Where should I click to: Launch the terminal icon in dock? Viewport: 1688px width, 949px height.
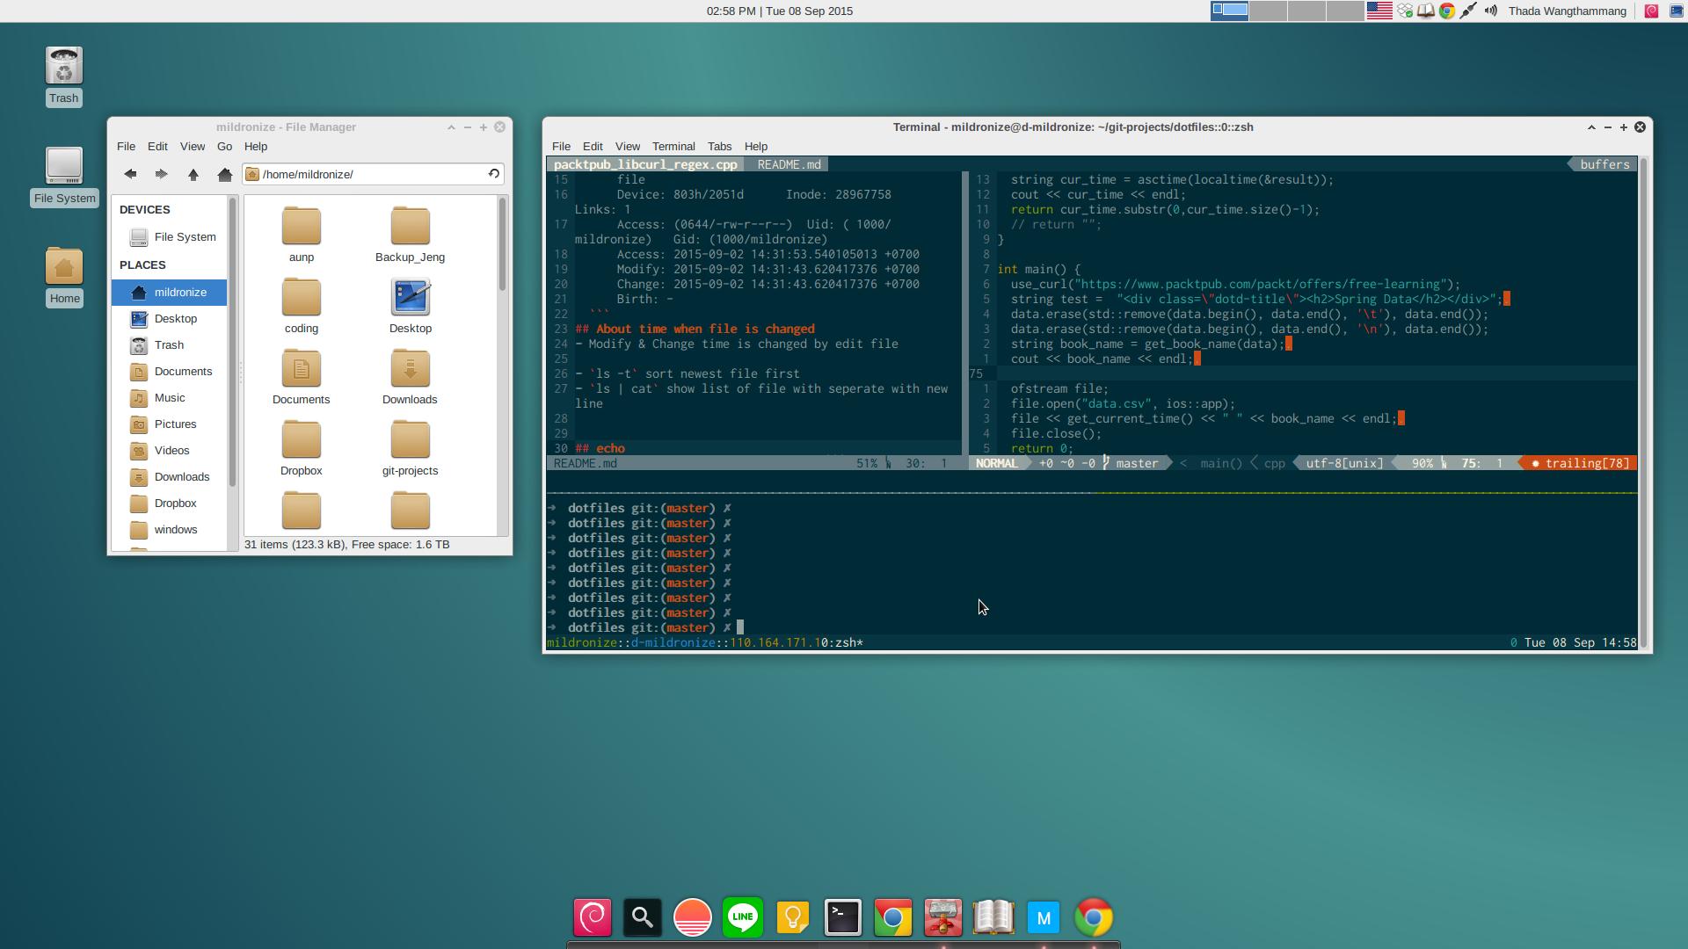841,917
